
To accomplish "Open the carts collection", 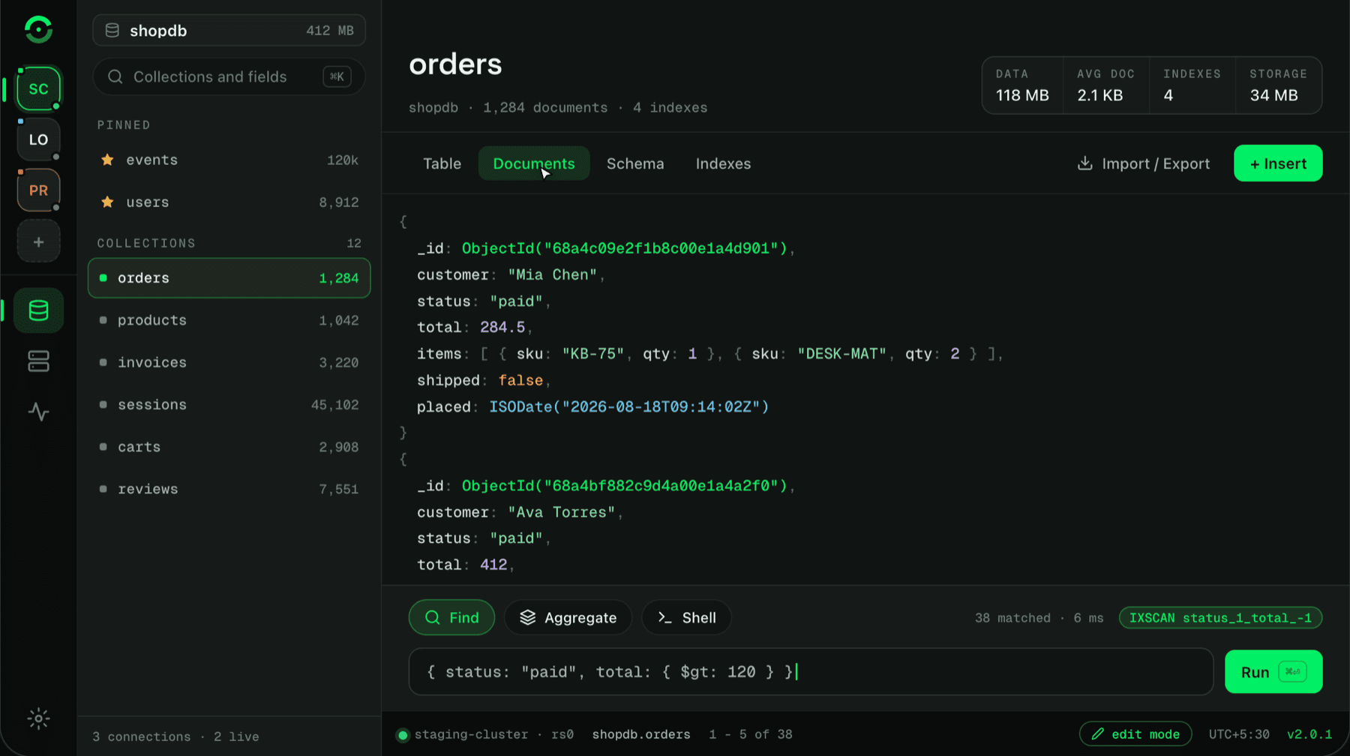I will pyautogui.click(x=229, y=447).
